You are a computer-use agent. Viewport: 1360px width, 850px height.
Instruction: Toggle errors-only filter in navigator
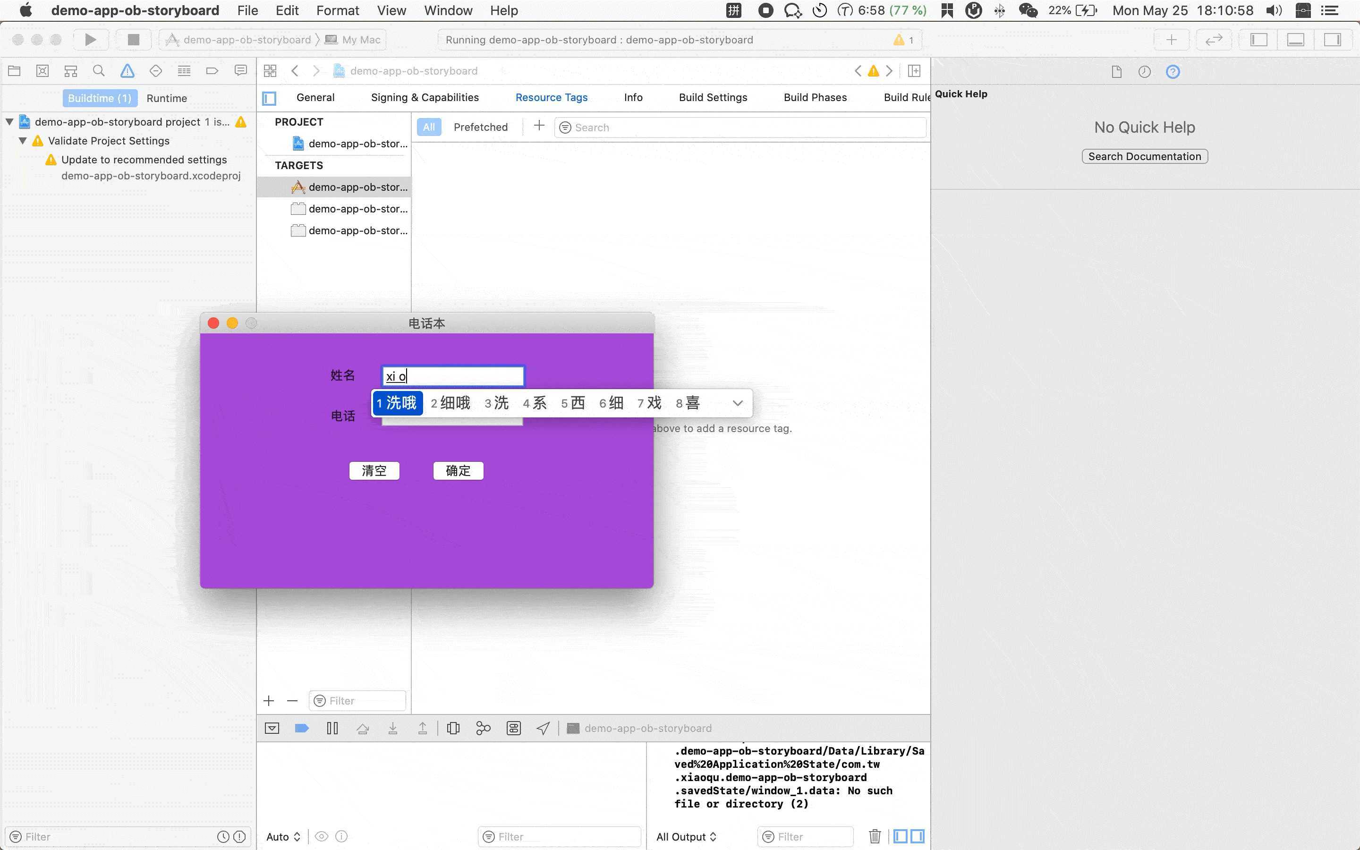coord(239,836)
